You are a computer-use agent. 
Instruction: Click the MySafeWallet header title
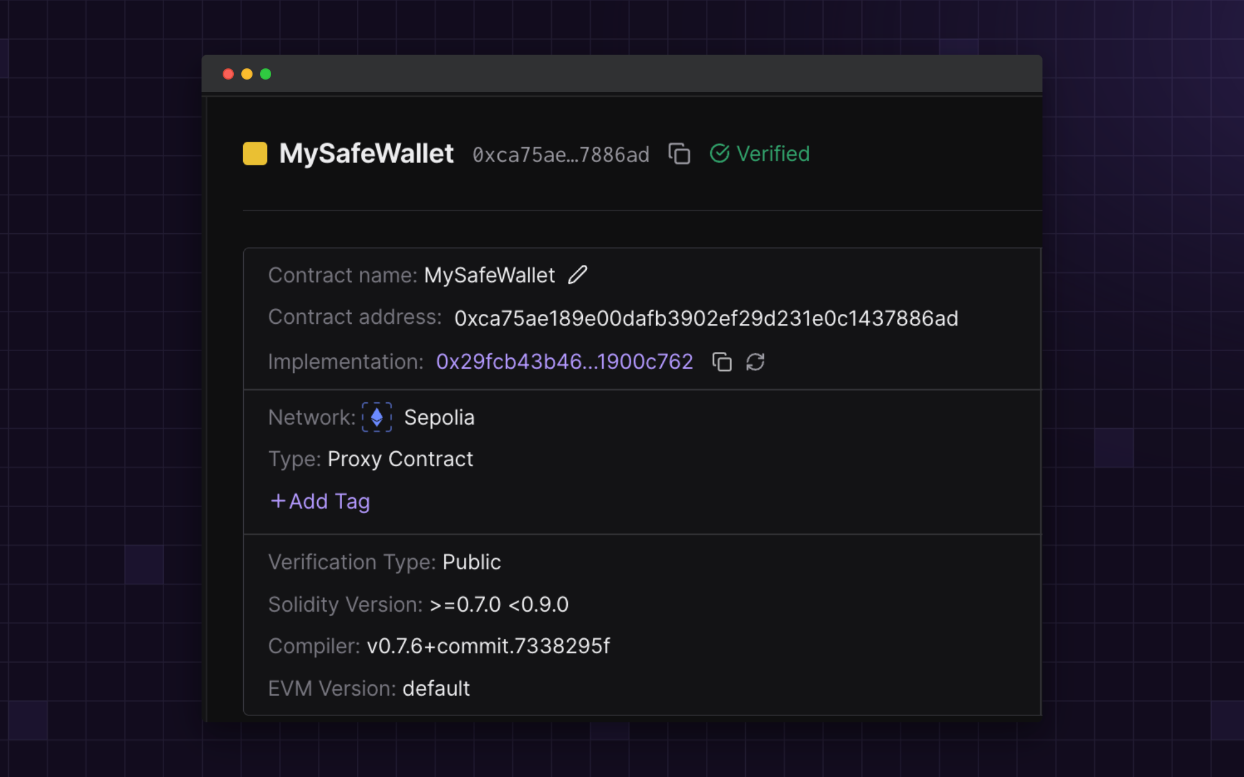(x=366, y=154)
